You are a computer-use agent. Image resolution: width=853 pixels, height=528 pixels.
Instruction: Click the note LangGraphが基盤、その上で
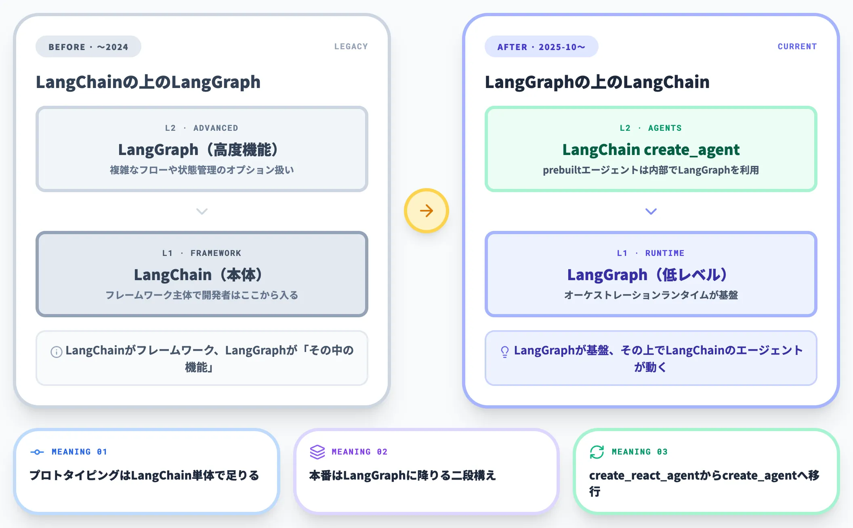click(651, 358)
